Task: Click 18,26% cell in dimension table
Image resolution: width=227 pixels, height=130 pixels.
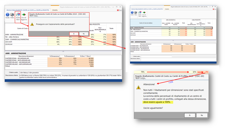Action: click(85, 62)
